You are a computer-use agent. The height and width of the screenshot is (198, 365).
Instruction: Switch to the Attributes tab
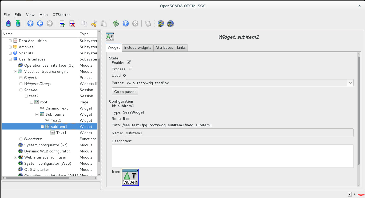tap(164, 48)
